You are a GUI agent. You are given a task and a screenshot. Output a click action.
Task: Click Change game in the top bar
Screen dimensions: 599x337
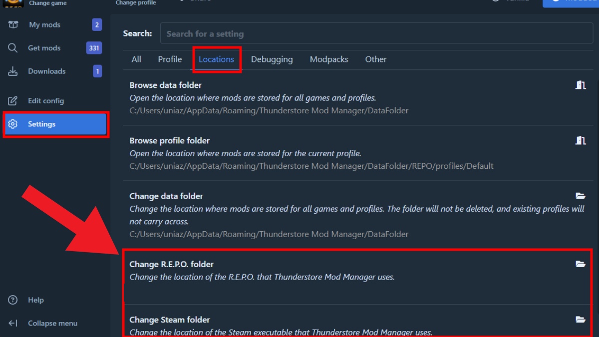coord(47,2)
